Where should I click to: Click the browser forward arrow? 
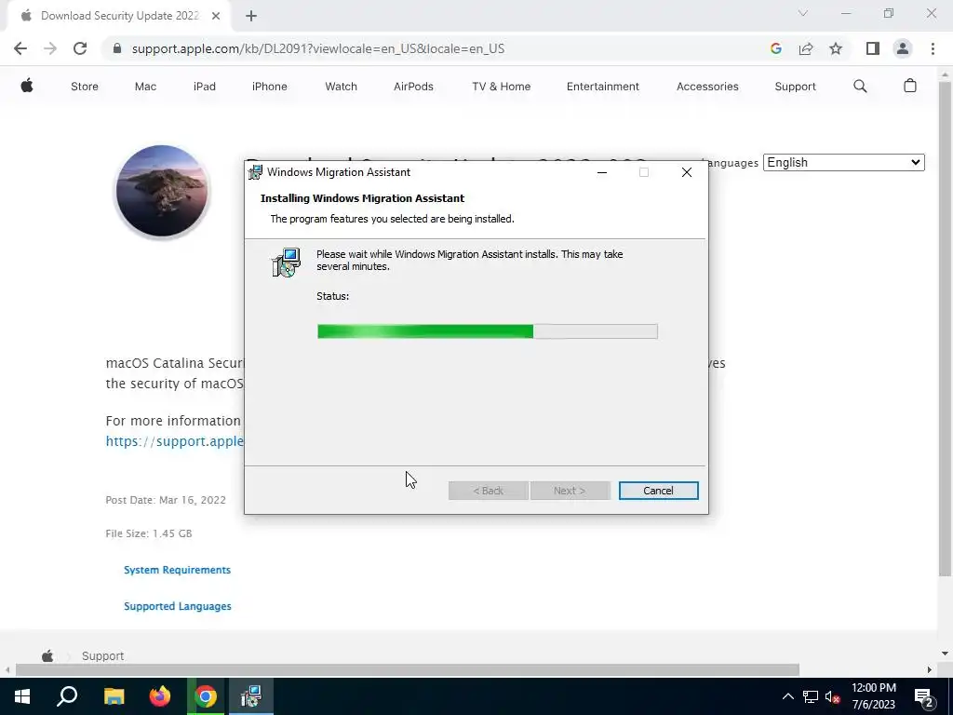(50, 48)
